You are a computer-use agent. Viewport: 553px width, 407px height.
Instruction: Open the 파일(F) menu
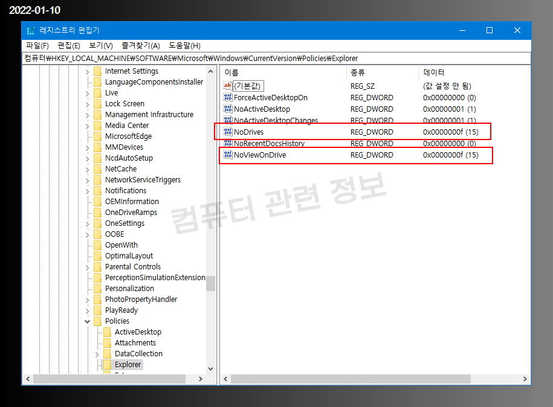click(37, 46)
